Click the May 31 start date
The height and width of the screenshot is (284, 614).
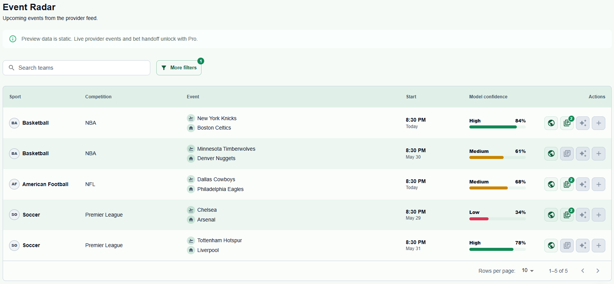point(413,249)
